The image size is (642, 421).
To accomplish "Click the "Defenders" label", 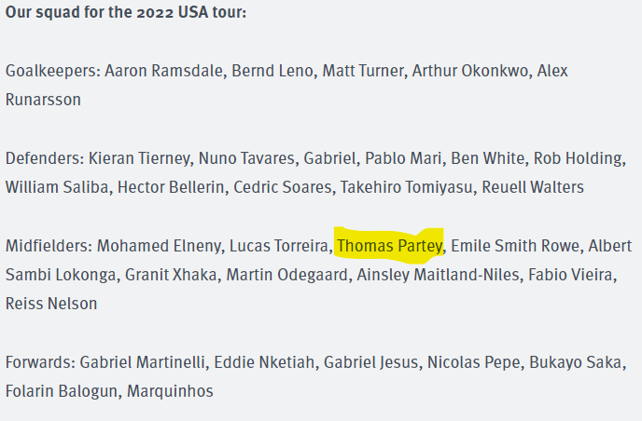I will [x=45, y=158].
